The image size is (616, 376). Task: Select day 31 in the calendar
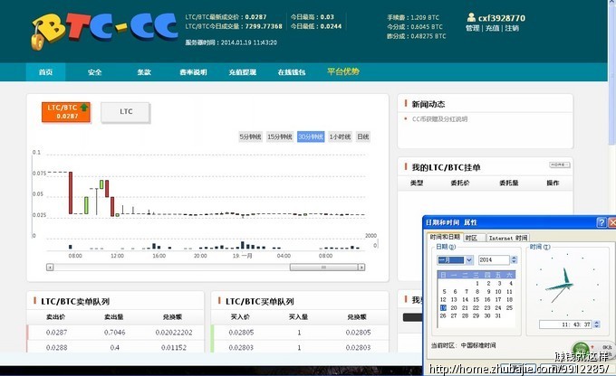497,315
